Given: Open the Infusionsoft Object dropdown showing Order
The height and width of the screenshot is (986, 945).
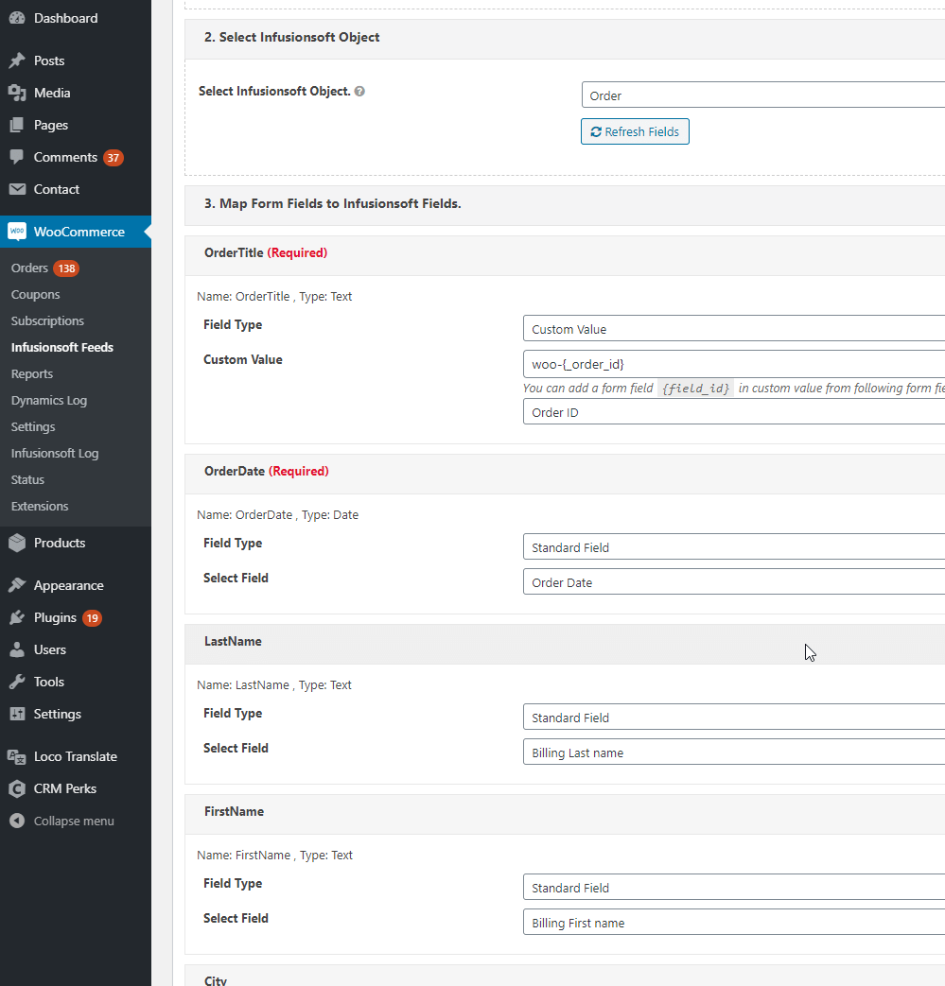Looking at the screenshot, I should pos(763,95).
